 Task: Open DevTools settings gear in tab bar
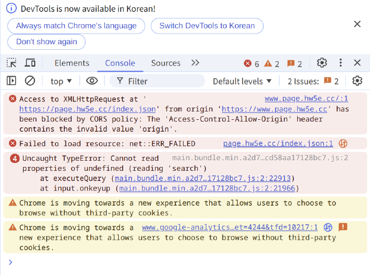(322, 63)
